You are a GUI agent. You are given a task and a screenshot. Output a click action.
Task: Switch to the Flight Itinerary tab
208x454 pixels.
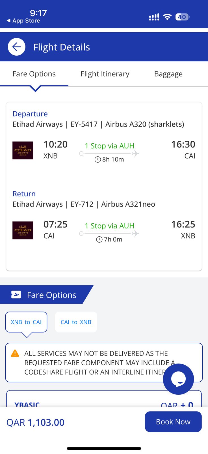[x=105, y=74]
